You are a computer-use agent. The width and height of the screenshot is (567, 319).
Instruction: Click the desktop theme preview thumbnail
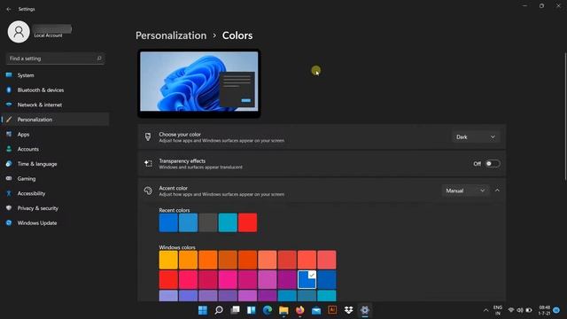(198, 83)
